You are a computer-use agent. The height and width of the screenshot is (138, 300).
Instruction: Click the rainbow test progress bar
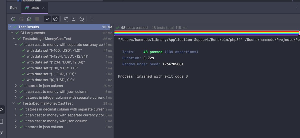pos(206,33)
